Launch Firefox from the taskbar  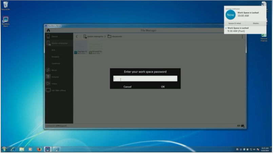pyautogui.click(x=39, y=149)
